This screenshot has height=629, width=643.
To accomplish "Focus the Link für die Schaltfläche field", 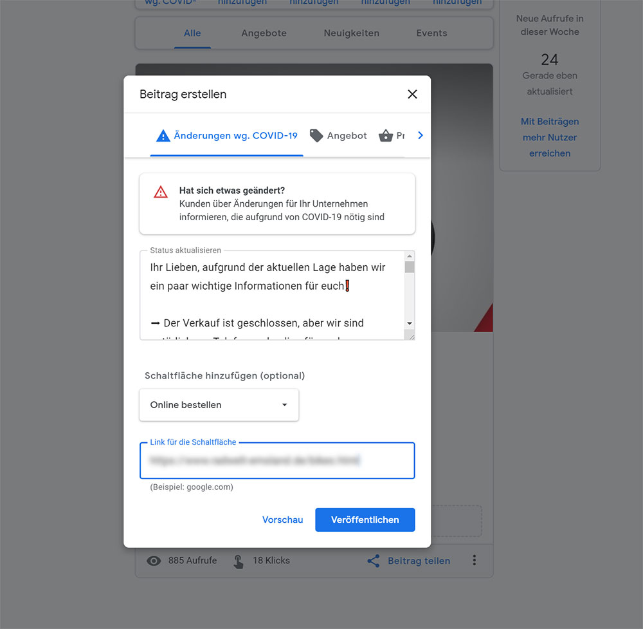I will click(x=277, y=461).
